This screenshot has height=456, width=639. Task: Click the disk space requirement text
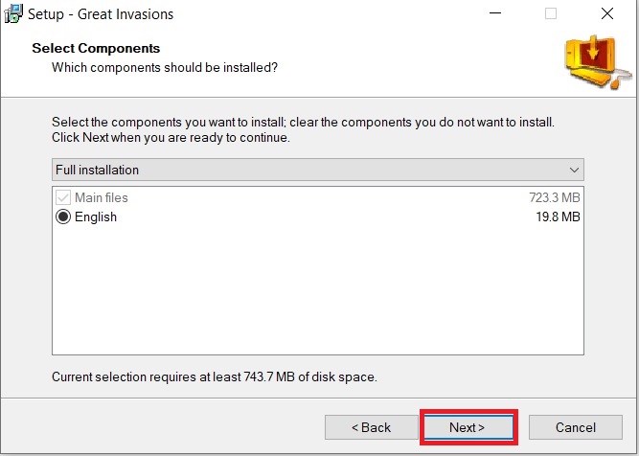pyautogui.click(x=215, y=376)
